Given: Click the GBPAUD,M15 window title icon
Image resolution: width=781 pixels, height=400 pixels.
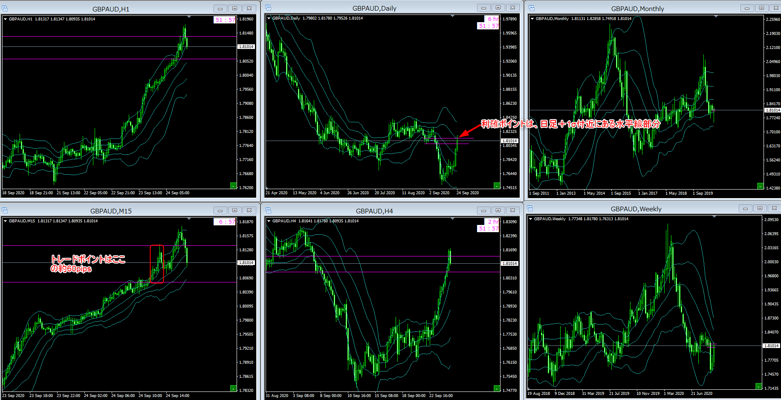Looking at the screenshot, I should pyautogui.click(x=5, y=210).
